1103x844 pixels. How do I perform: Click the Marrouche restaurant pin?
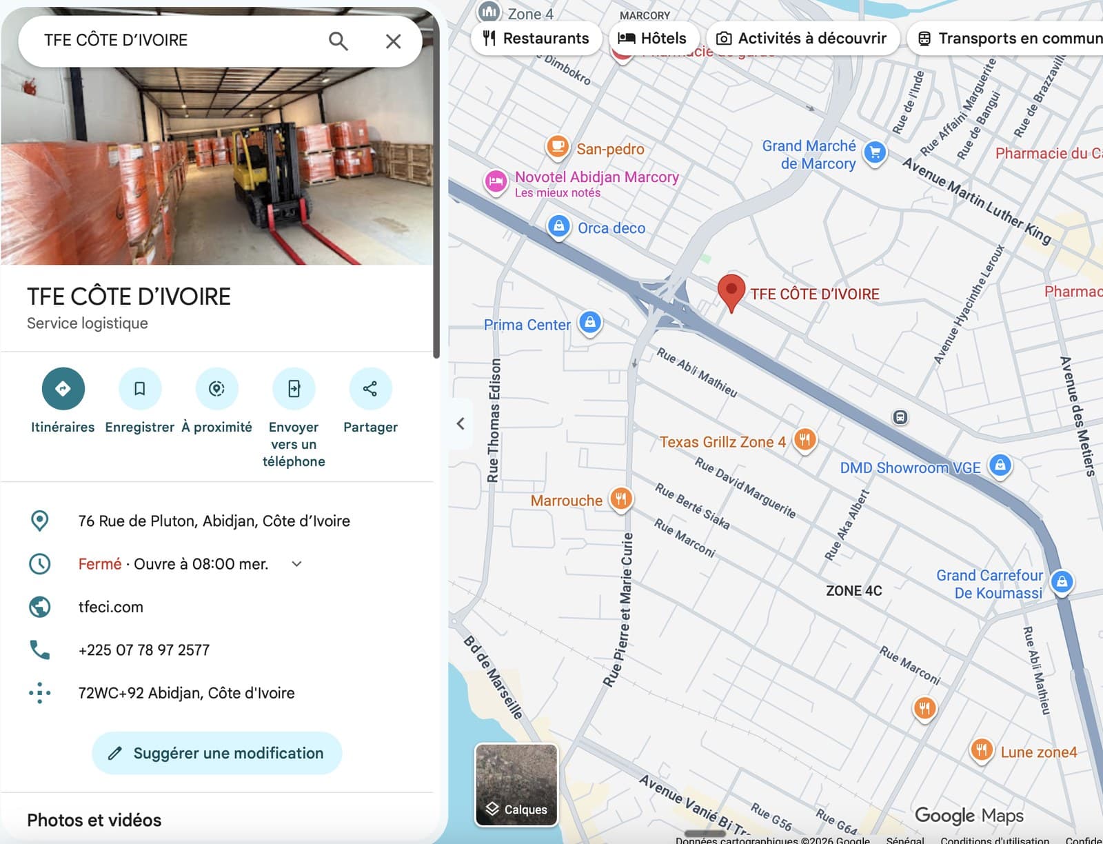[621, 499]
